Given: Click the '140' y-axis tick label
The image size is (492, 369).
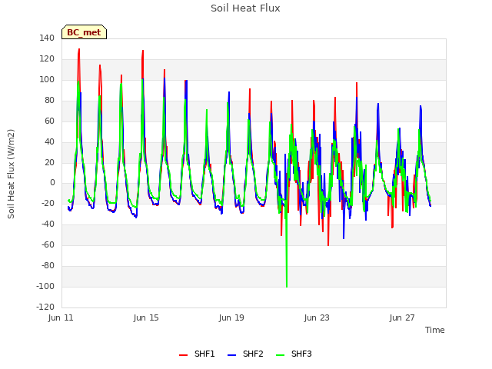Looking at the screenshot, I should pyautogui.click(x=47, y=38).
